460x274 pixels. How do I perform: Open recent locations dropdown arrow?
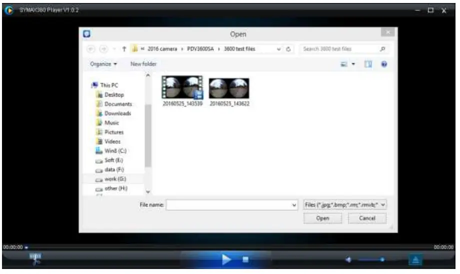click(x=114, y=49)
